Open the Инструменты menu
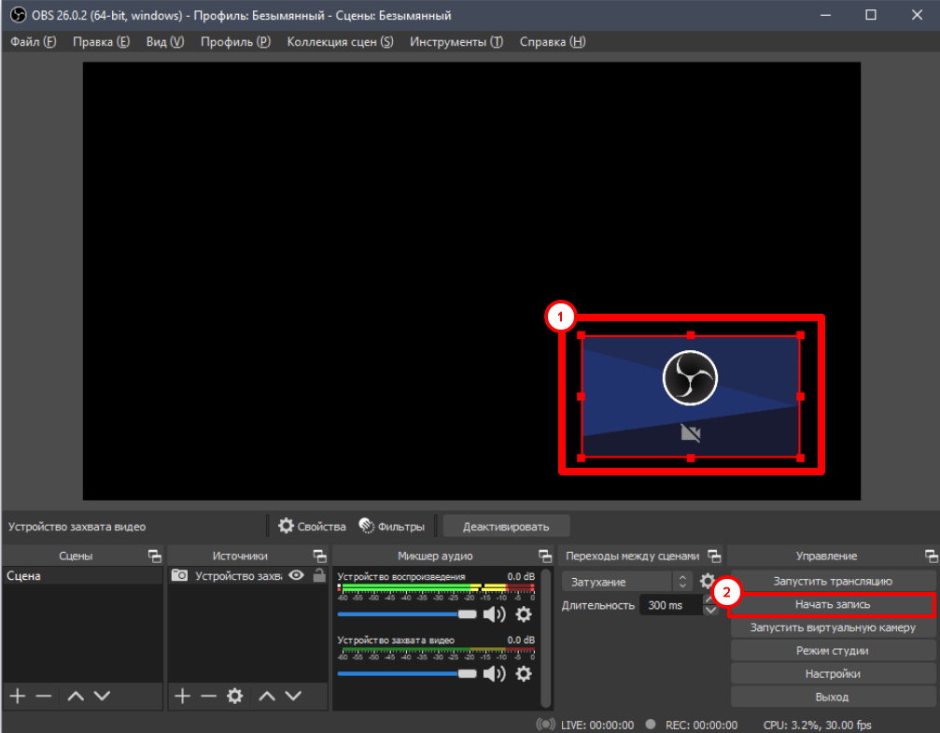Image resolution: width=940 pixels, height=733 pixels. pos(456,42)
